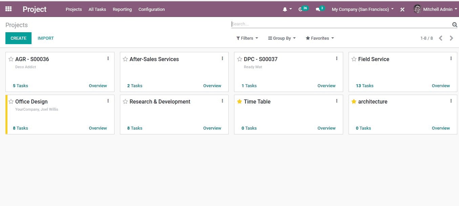The height and width of the screenshot is (206, 459).
Task: Open kebab menu on Office Design card
Action: coord(108,101)
